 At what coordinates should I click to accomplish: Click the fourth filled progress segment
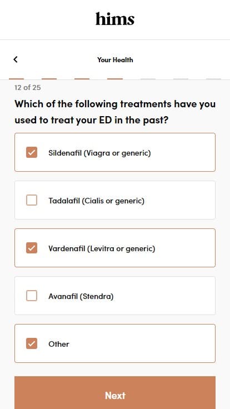(115, 79)
